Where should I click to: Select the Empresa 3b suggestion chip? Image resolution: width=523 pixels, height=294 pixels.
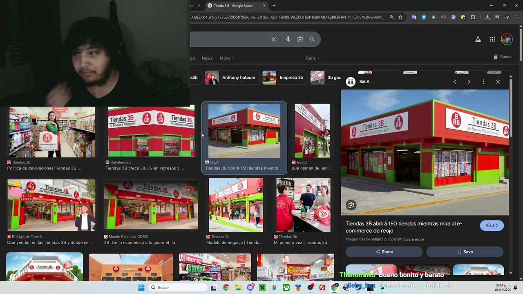coord(285,78)
